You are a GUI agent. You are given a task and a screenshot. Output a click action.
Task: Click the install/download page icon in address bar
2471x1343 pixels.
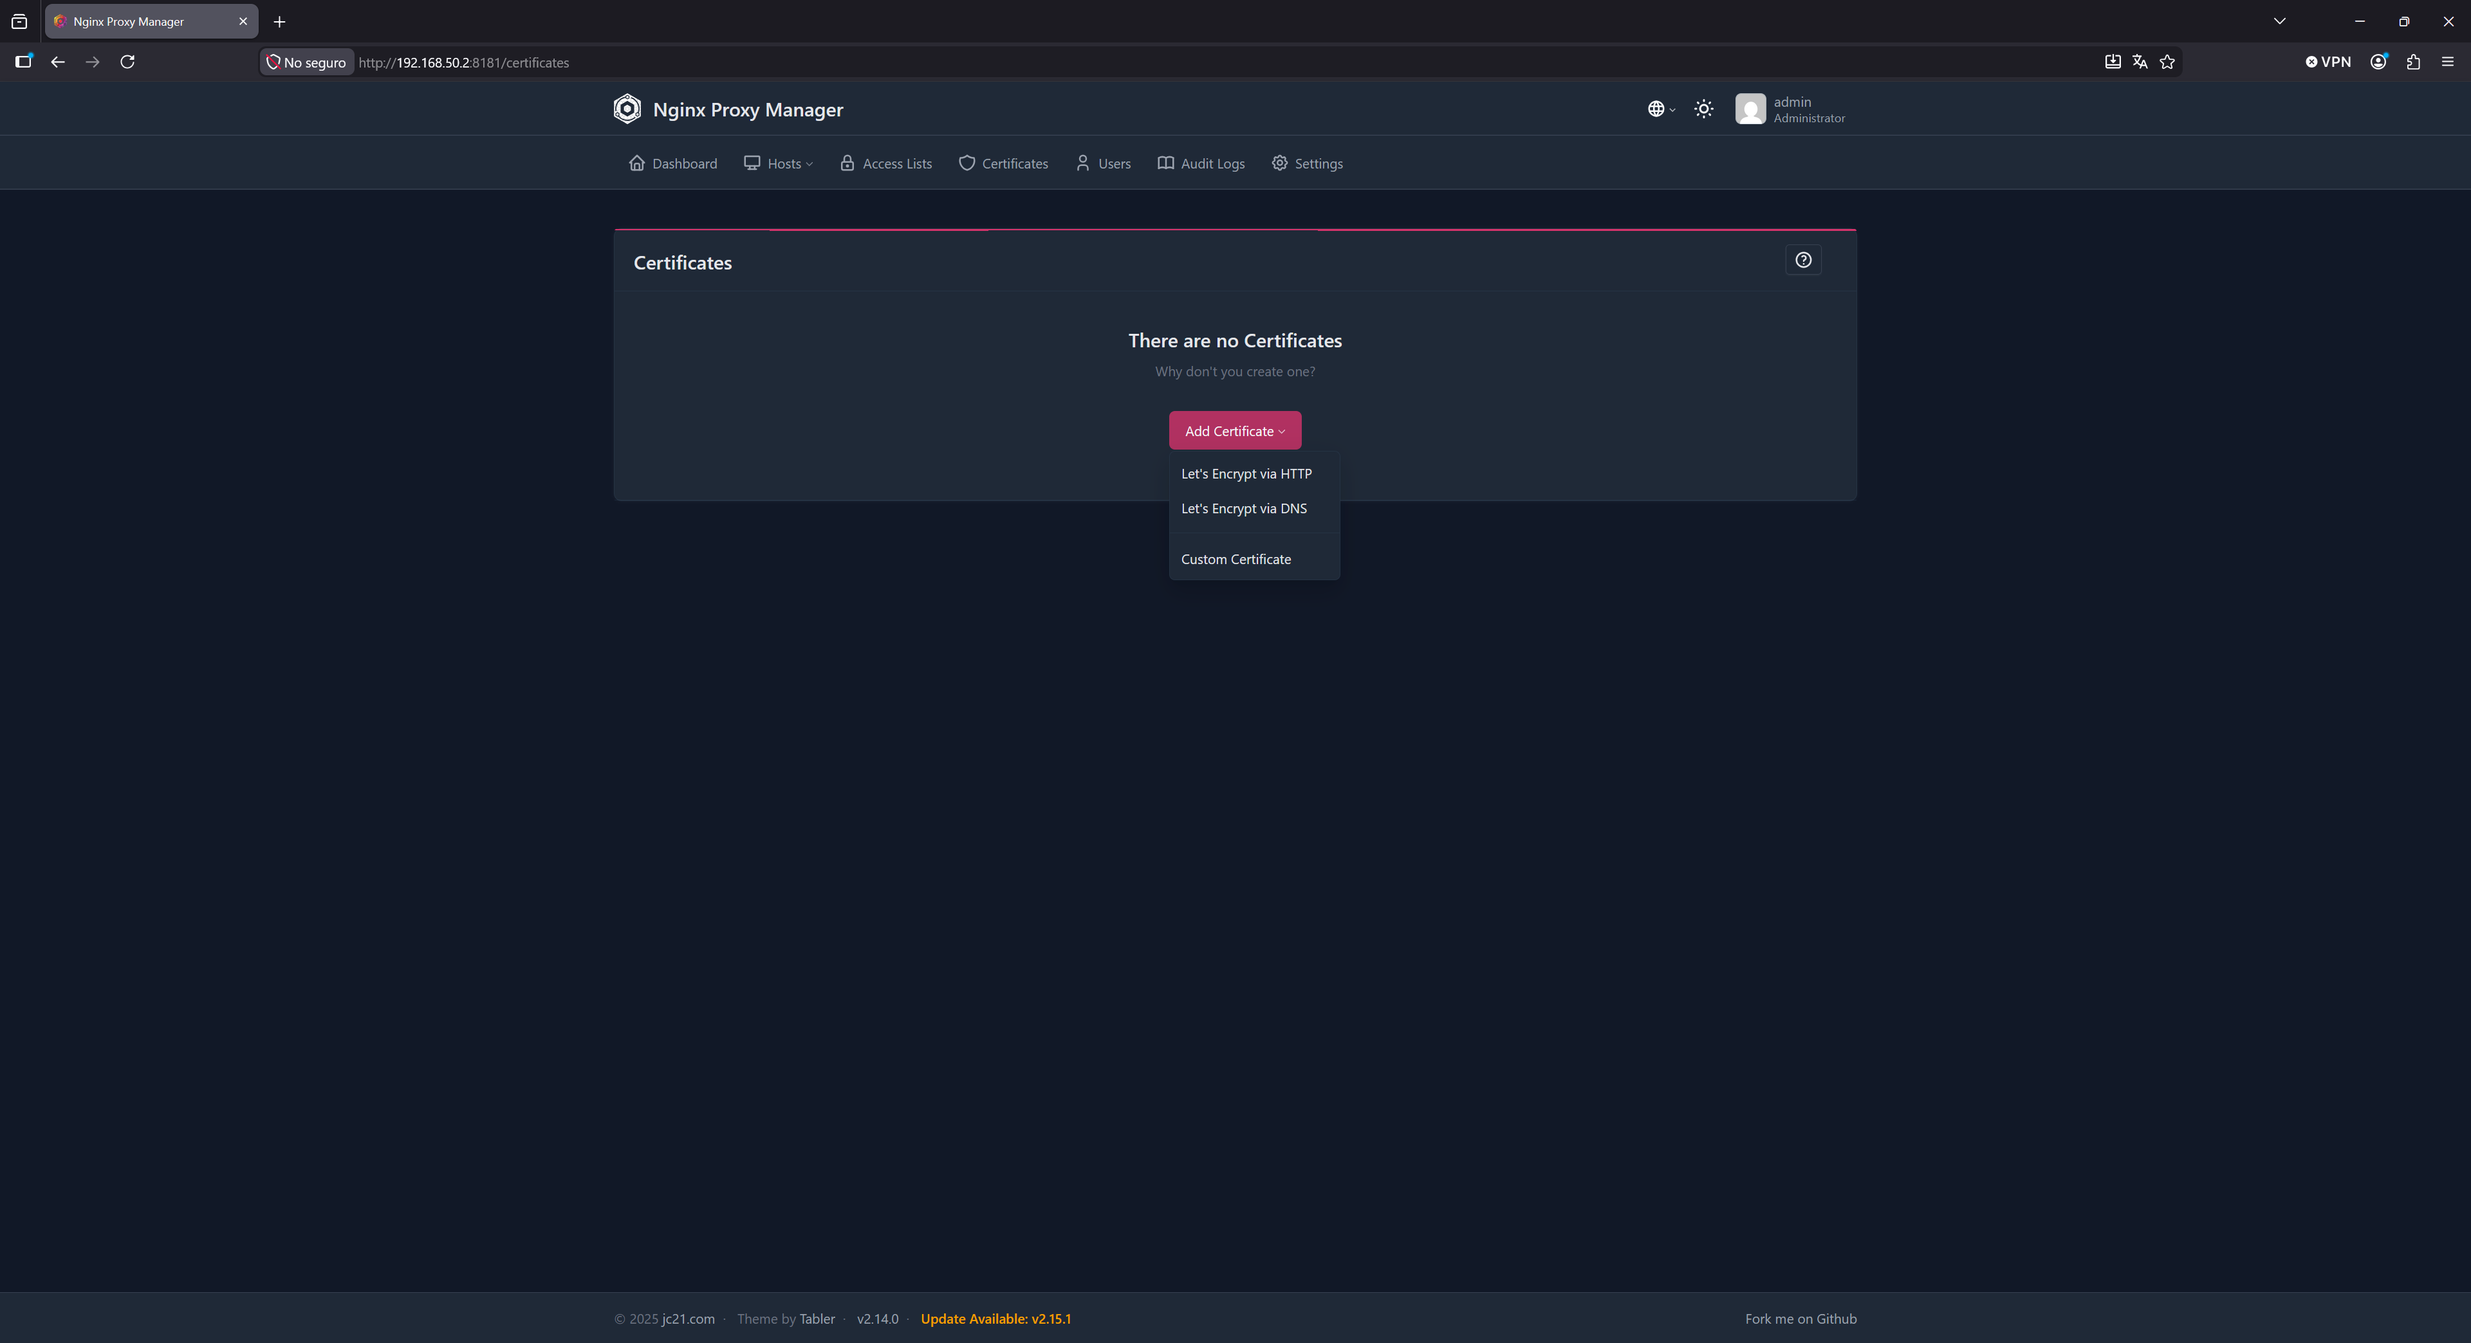pyautogui.click(x=2112, y=62)
